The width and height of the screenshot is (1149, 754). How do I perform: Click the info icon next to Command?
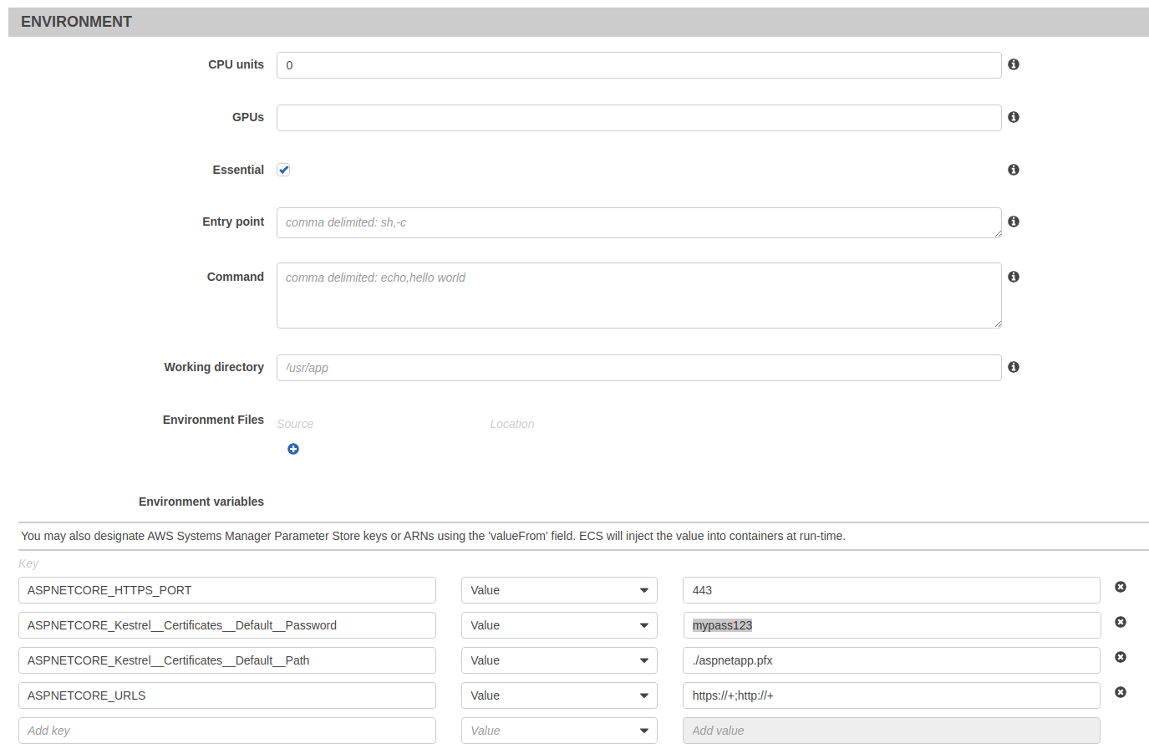pos(1013,277)
